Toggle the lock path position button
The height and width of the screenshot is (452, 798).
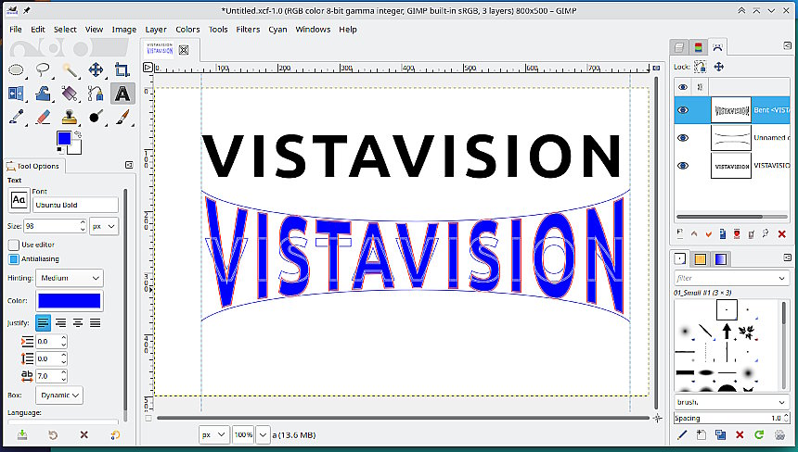[718, 67]
